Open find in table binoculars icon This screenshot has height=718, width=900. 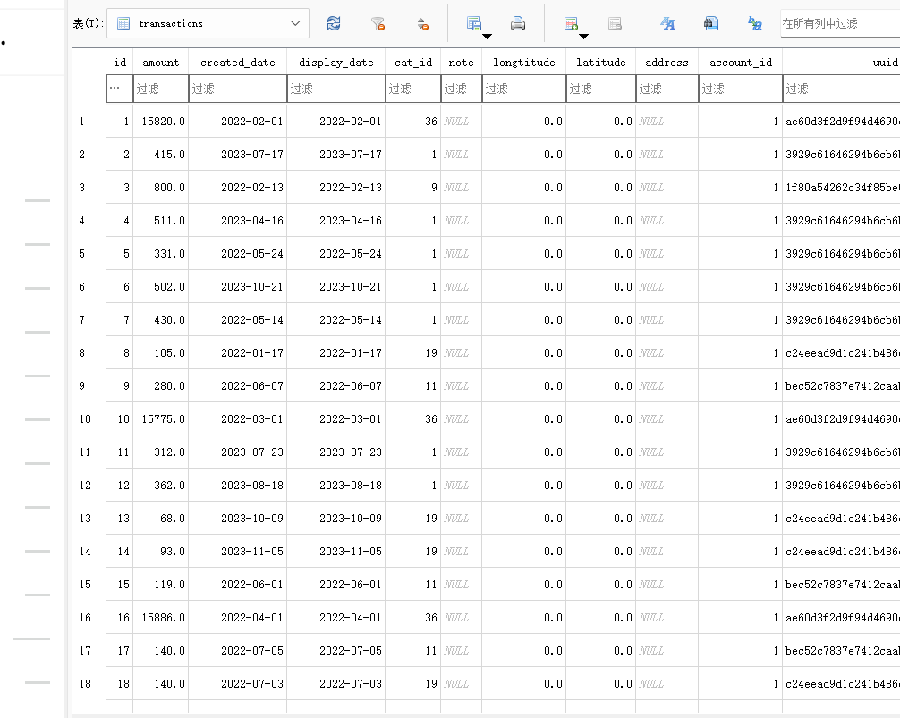click(x=711, y=23)
